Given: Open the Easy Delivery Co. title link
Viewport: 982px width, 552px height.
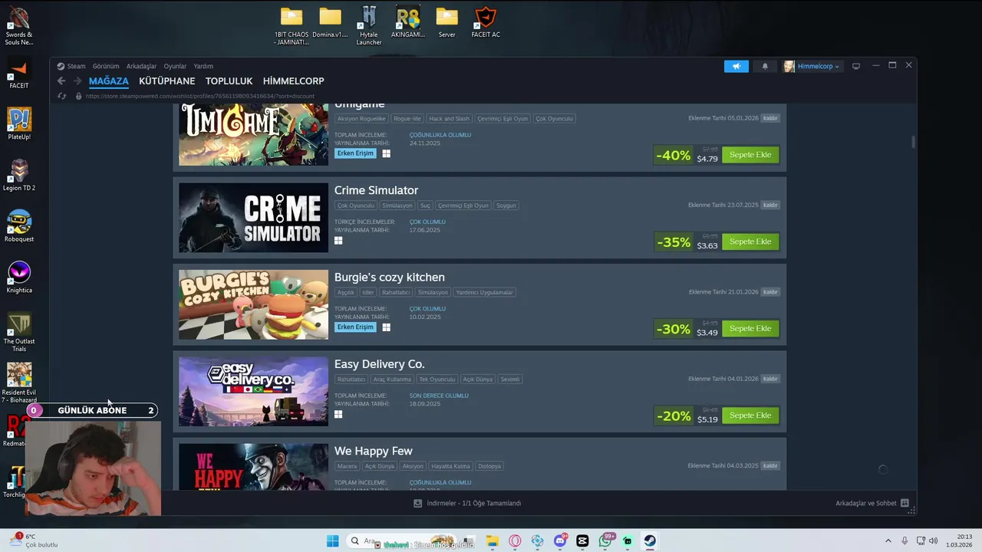Looking at the screenshot, I should (x=379, y=364).
